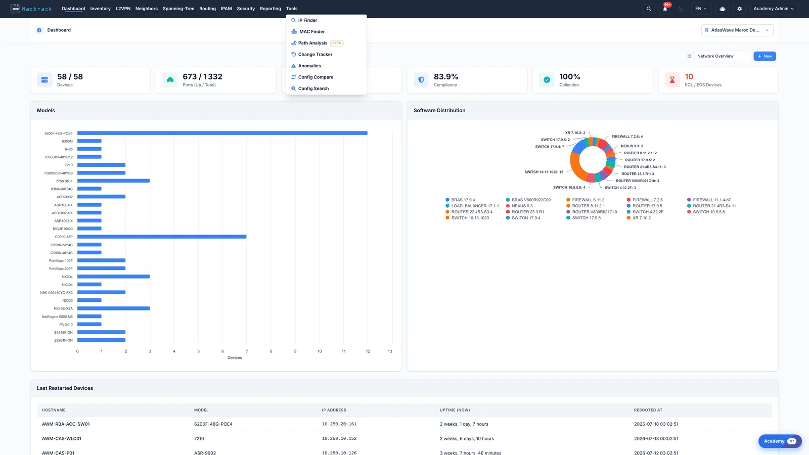Open the Academy Admin user menu
Screen dimensions: 809x455
(774, 9)
